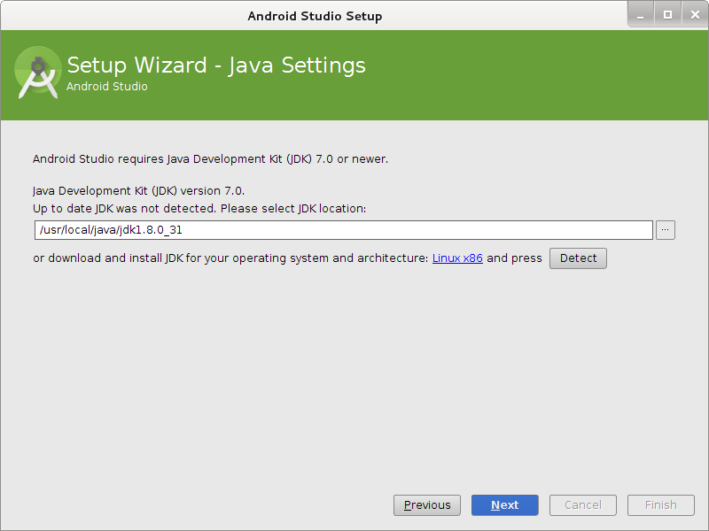Click the Detect button

tap(578, 258)
